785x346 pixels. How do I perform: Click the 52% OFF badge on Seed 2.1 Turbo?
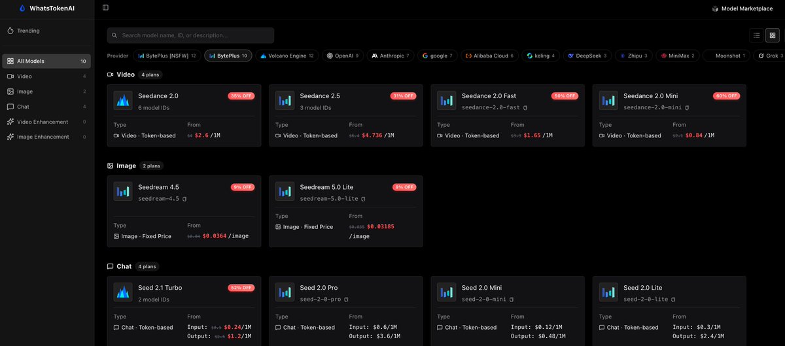pos(241,288)
